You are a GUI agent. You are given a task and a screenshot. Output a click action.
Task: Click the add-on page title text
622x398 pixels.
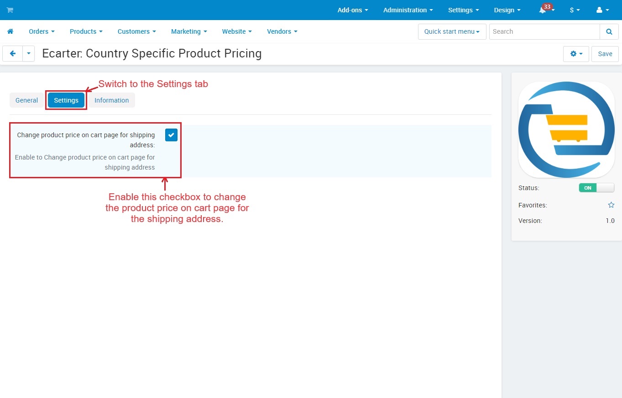click(152, 53)
